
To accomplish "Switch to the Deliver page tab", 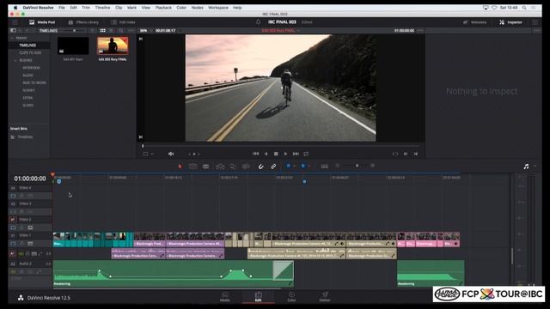I will [x=325, y=297].
